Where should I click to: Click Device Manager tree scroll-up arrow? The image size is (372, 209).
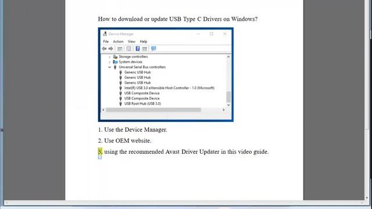pyautogui.click(x=228, y=57)
